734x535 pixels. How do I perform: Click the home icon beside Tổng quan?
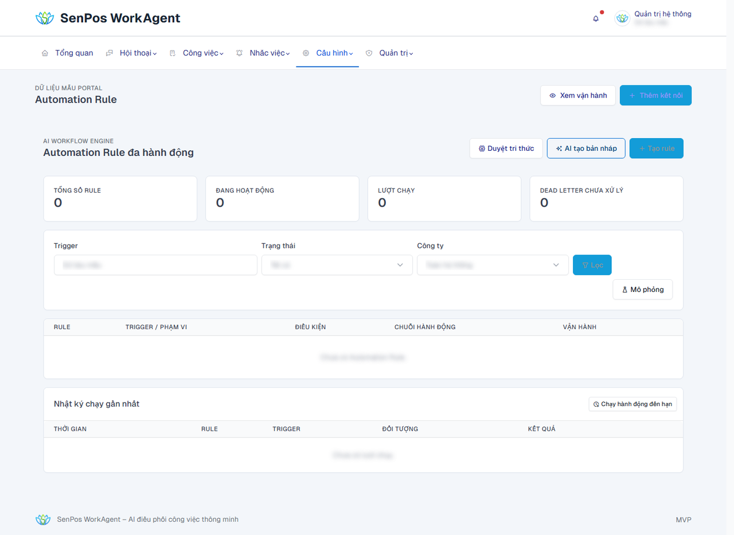(45, 53)
